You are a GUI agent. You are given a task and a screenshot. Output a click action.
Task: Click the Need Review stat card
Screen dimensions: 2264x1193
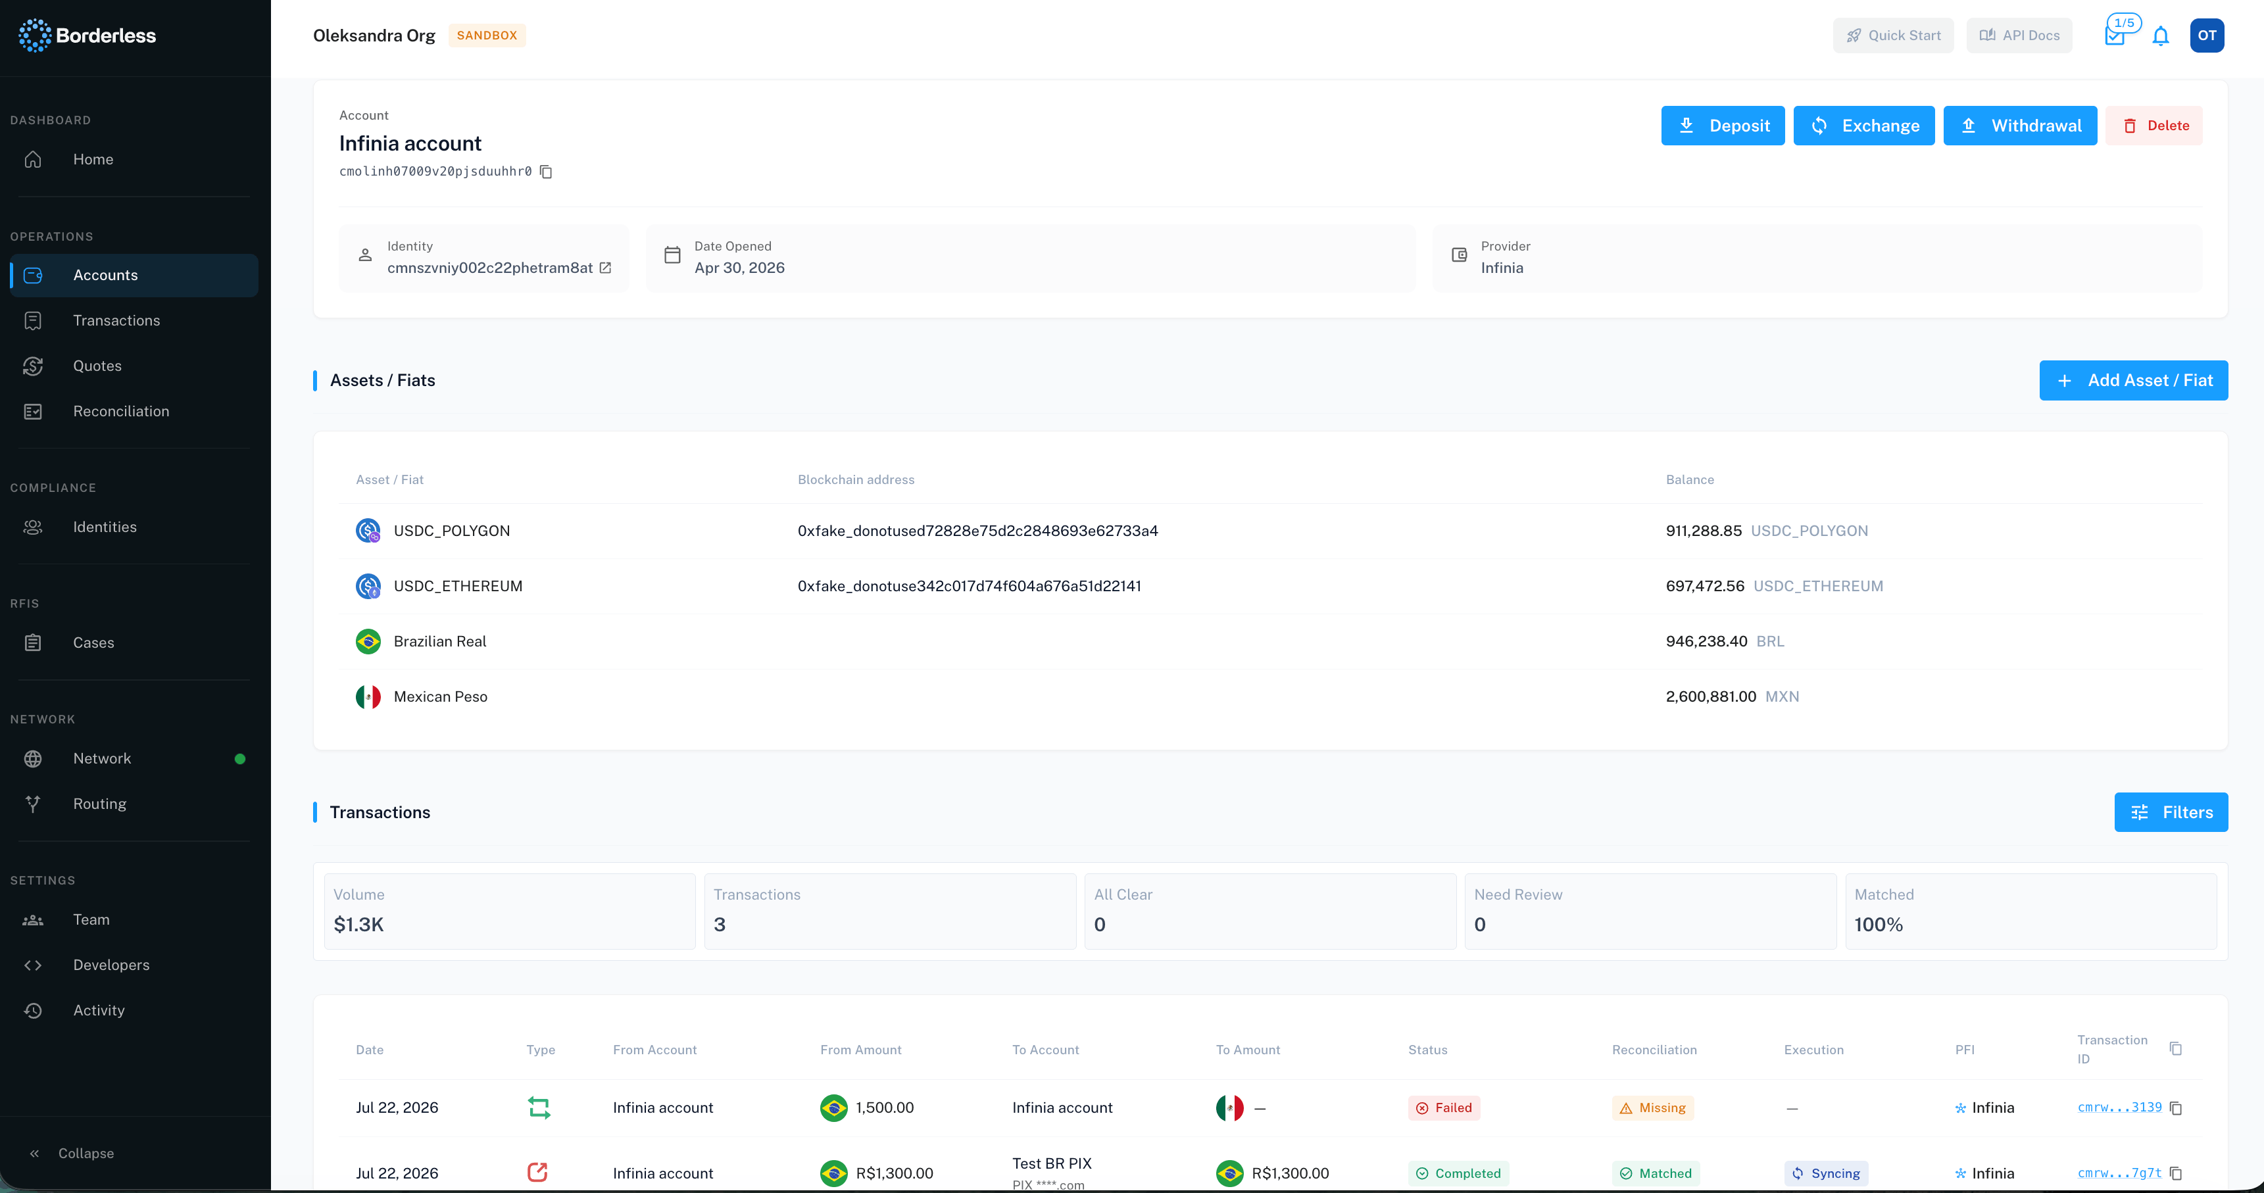point(1650,911)
